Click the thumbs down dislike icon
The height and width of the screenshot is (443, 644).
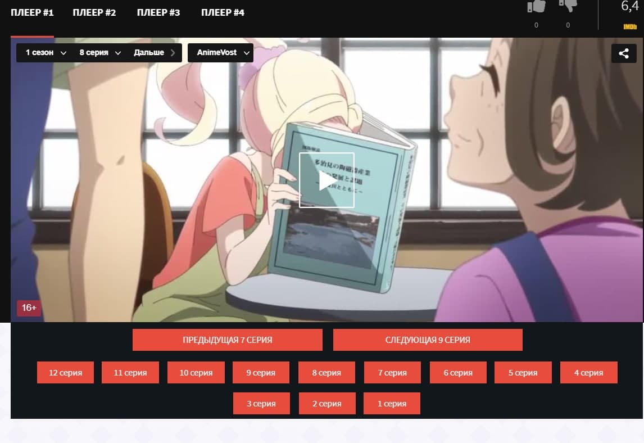(x=568, y=6)
